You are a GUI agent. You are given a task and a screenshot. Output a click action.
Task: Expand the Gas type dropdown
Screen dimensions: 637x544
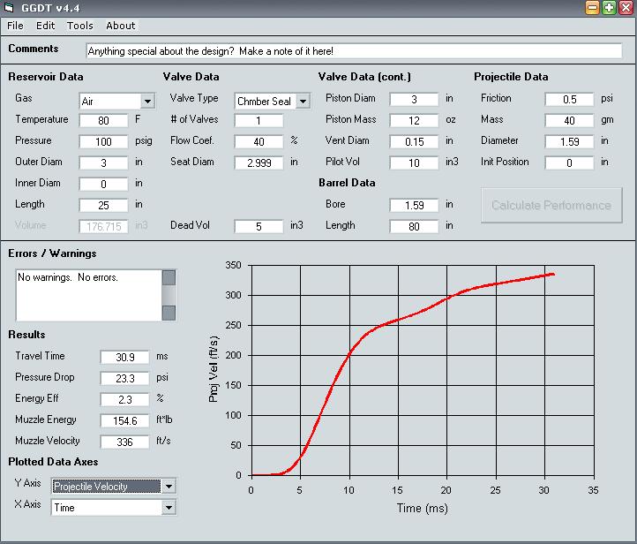click(146, 102)
